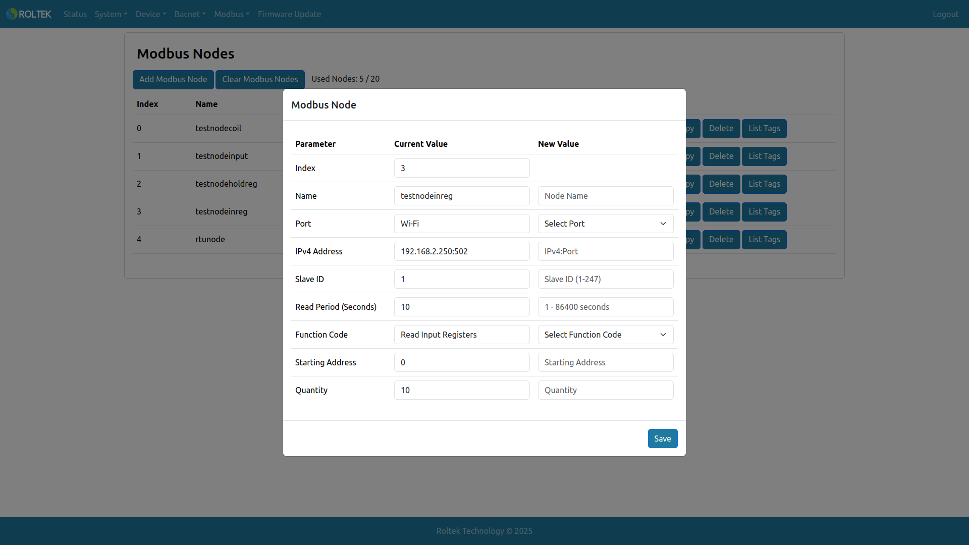Click the rtunode name cell

[x=210, y=239]
